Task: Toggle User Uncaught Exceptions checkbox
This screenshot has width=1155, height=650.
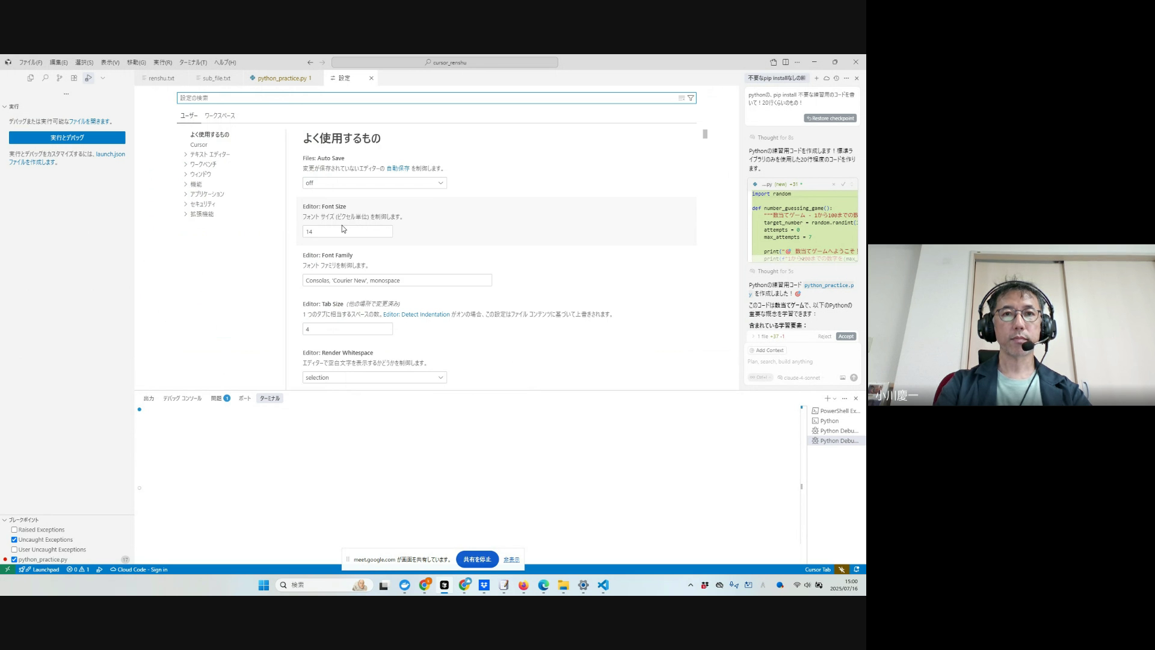Action: point(14,549)
